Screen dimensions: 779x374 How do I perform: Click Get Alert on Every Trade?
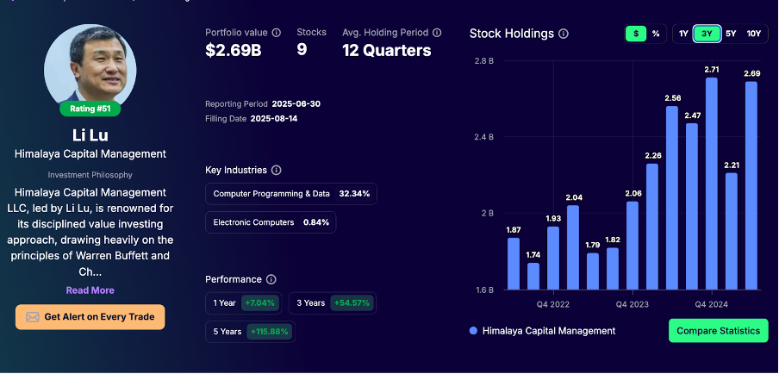click(90, 317)
